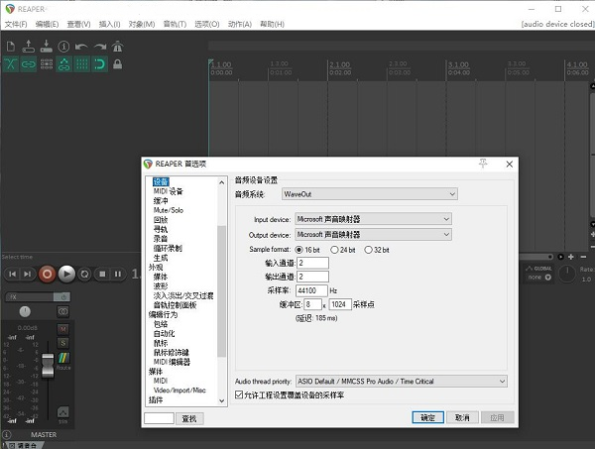The height and width of the screenshot is (449, 595).
Task: Toggle the metronome icon in toolbar
Action: coord(117,46)
